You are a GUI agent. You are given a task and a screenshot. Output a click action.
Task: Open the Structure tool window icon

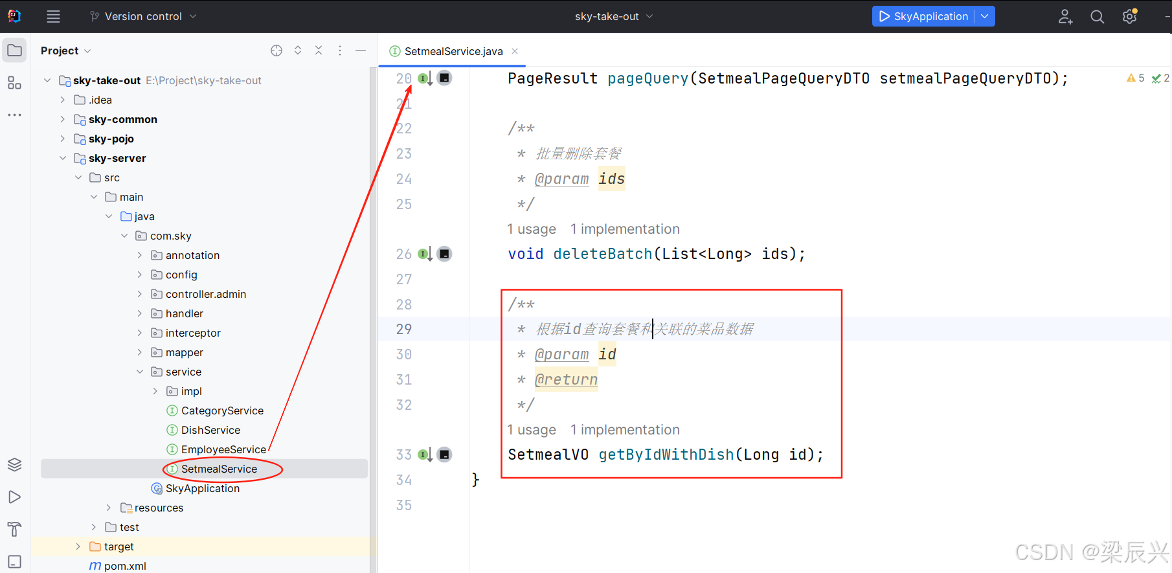[14, 83]
